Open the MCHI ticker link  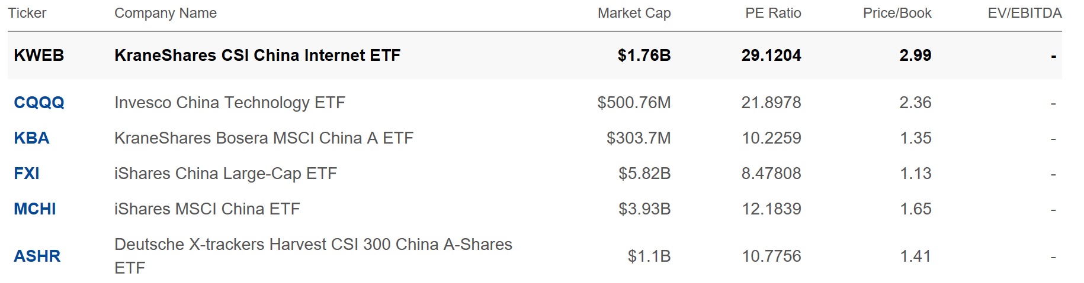click(x=35, y=209)
